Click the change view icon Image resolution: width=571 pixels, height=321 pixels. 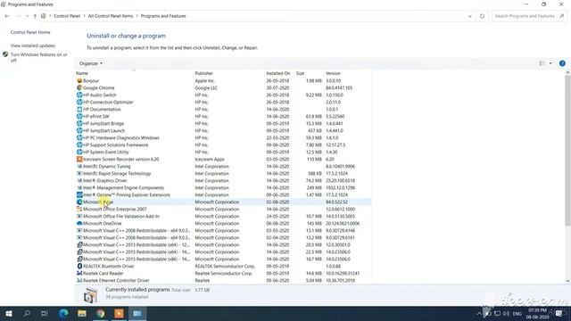point(542,63)
